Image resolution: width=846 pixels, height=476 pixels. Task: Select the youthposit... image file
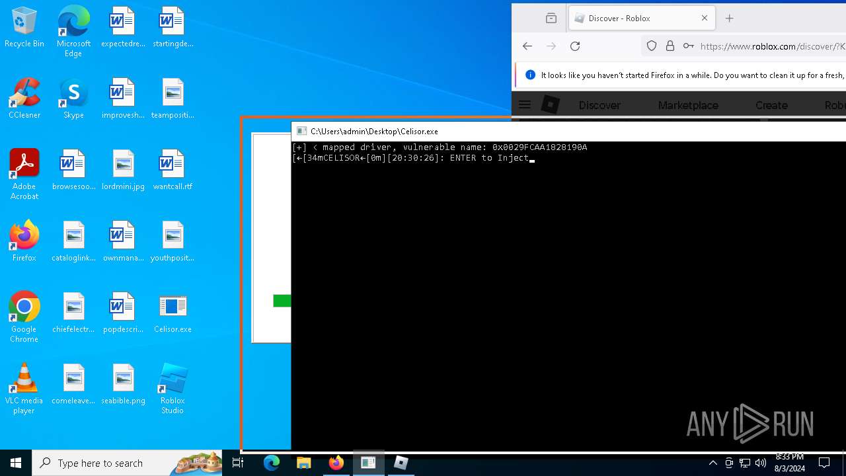(x=173, y=242)
